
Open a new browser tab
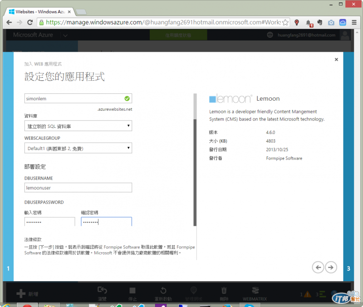tap(81, 12)
